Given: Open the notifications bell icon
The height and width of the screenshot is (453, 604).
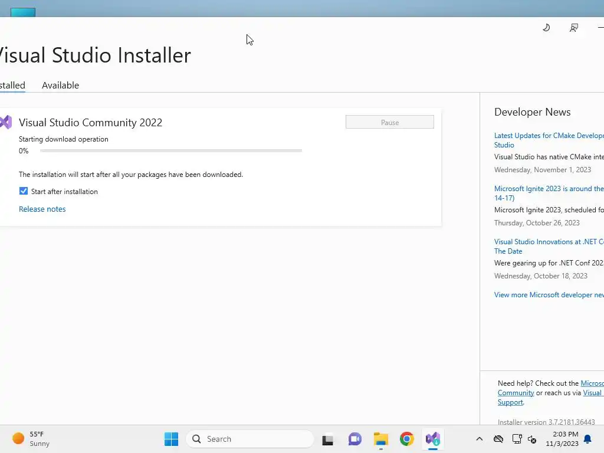Looking at the screenshot, I should 587,439.
